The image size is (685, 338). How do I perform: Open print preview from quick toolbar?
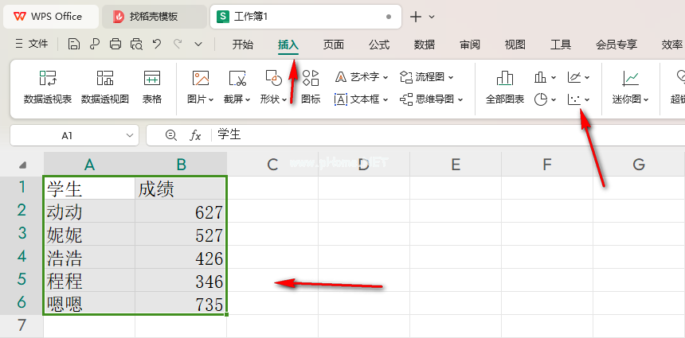coord(137,44)
